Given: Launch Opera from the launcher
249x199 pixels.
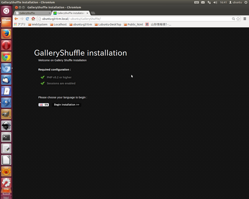Looking at the screenshot, I should [6, 45].
